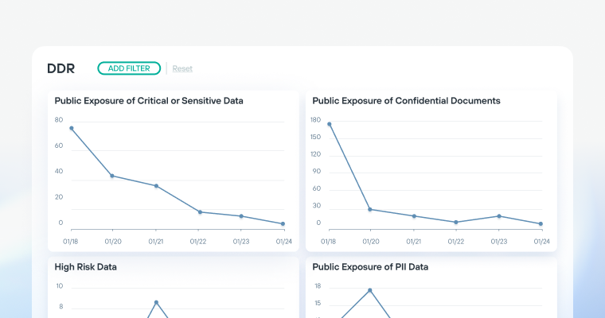Click the peak data point in High Risk Data chart
The width and height of the screenshot is (605, 318).
pos(156,302)
